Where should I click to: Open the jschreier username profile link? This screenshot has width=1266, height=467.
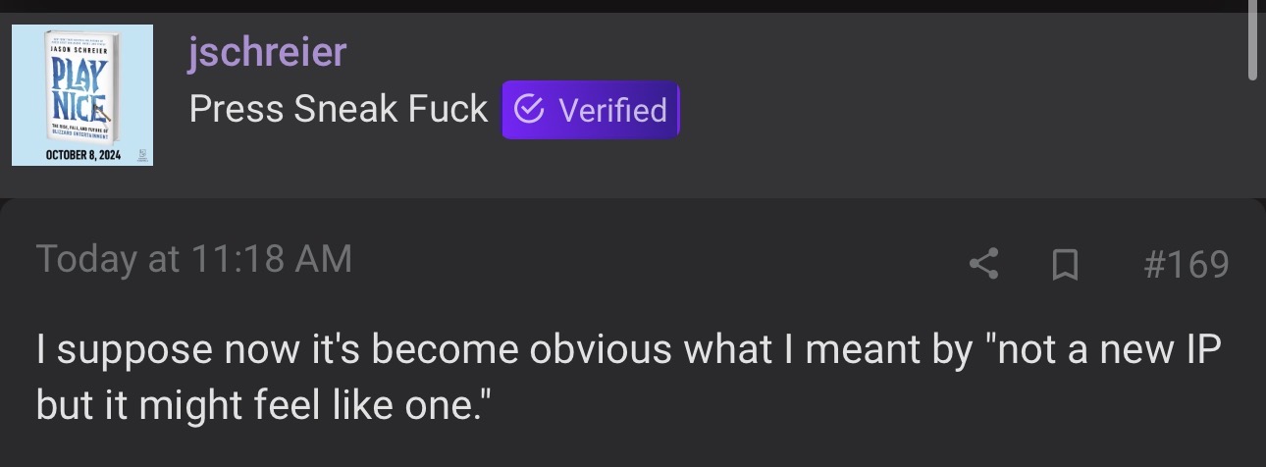point(267,51)
